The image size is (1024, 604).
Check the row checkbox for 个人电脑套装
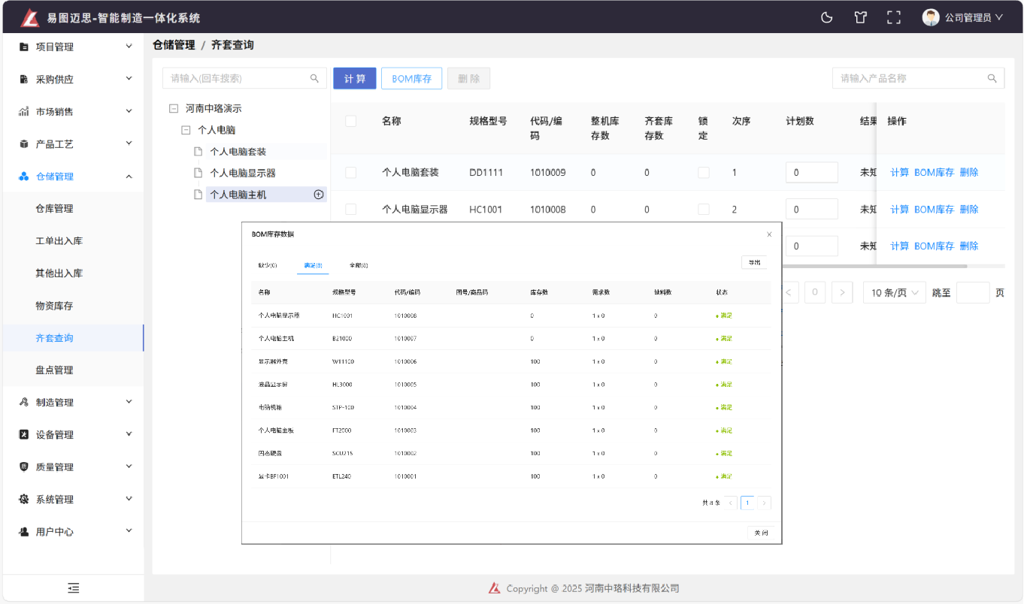point(350,172)
